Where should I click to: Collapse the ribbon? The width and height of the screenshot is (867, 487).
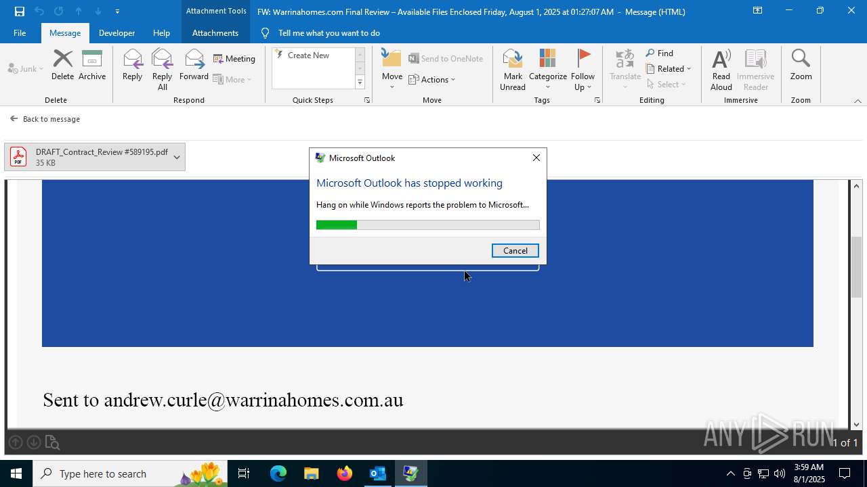coord(858,101)
